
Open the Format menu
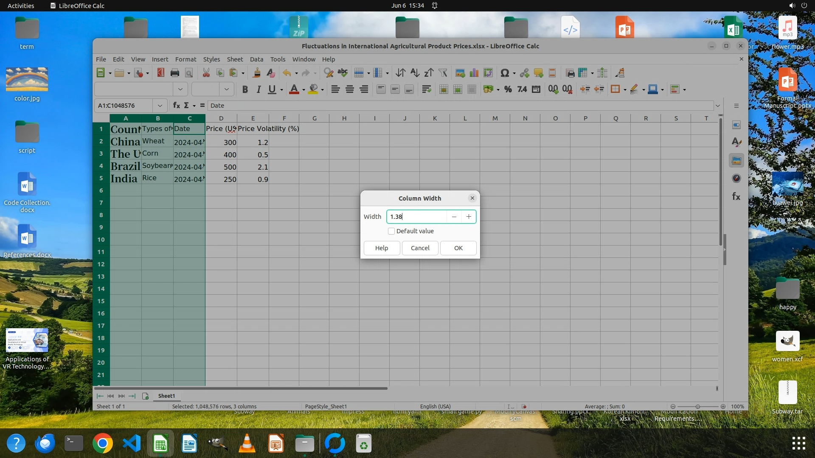(185, 59)
